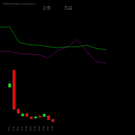This screenshot has height=135, width=135.
Task: Click the 29 Apr date label
Action: pyautogui.click(x=18, y=129)
